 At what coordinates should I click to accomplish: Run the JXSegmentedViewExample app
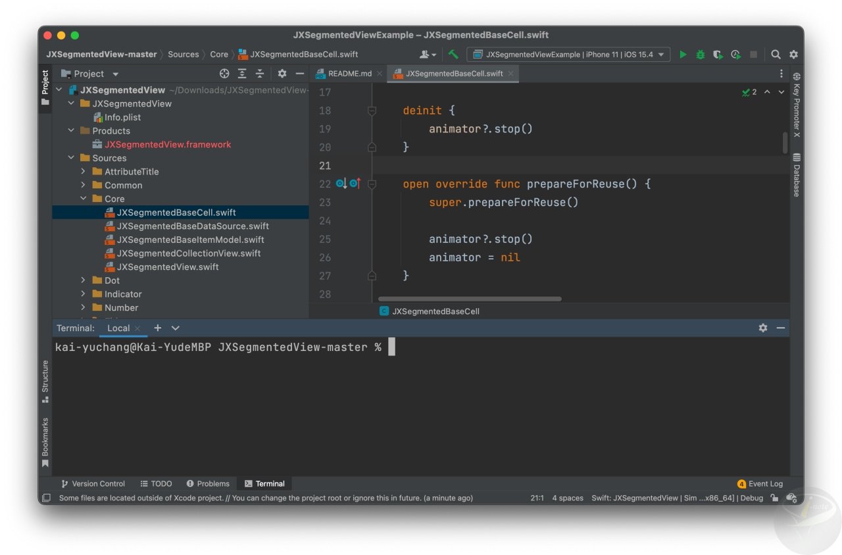click(x=683, y=55)
